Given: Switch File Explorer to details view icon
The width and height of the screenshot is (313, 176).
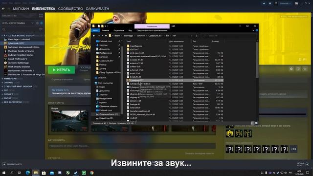Looking at the screenshot, I should click(252, 123).
